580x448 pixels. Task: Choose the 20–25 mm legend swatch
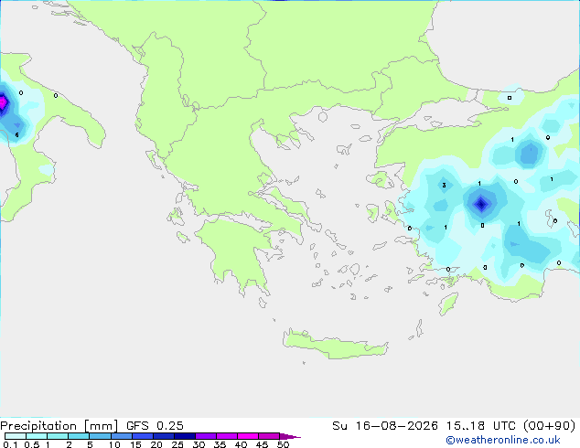(x=164, y=436)
